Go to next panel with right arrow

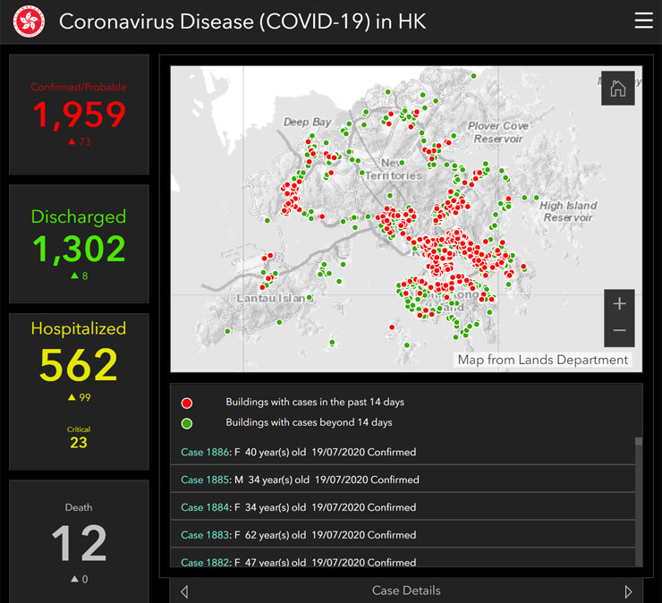tap(628, 591)
